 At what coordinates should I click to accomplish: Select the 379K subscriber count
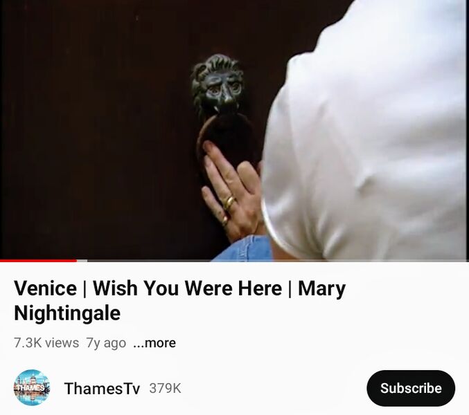[x=165, y=389]
